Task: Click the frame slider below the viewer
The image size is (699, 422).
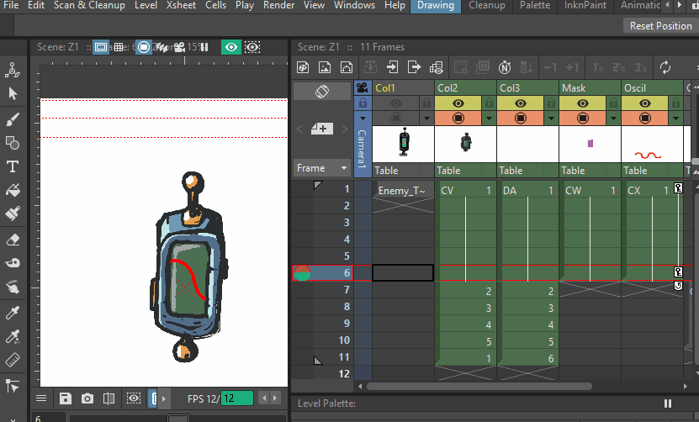Action: point(178,418)
